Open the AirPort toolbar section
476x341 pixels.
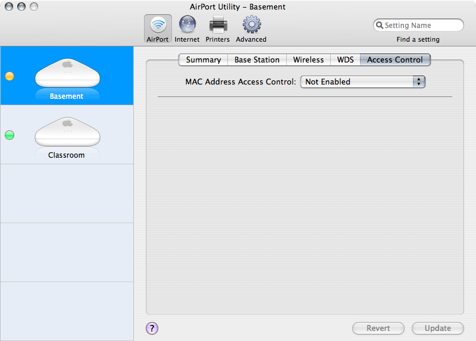tap(158, 29)
